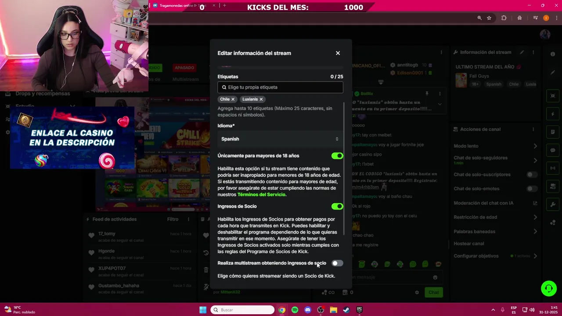Open chat settings gear icon
The width and height of the screenshot is (562, 316).
417,292
